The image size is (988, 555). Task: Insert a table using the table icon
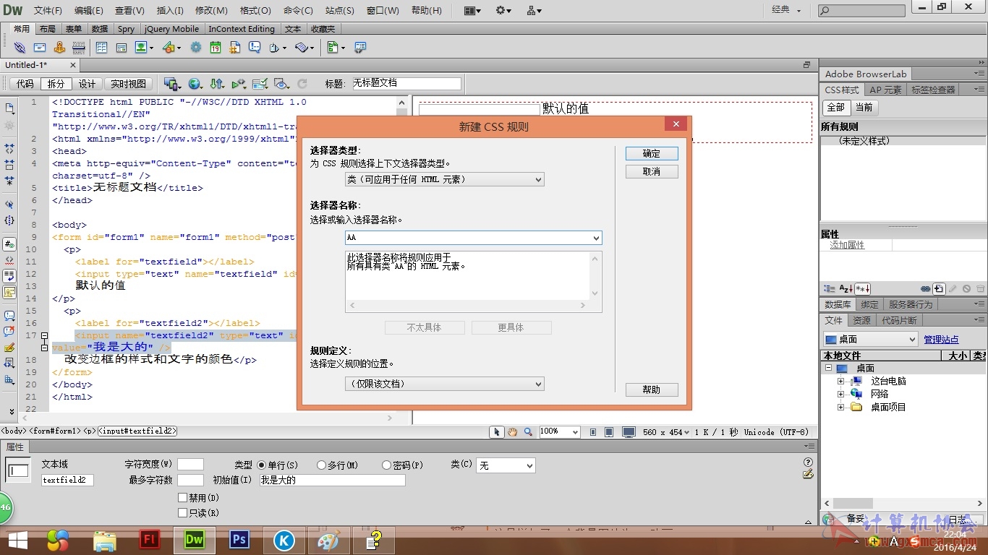(x=101, y=47)
